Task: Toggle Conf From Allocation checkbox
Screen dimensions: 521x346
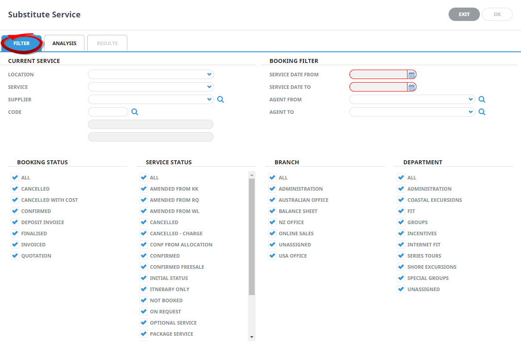Action: point(143,244)
